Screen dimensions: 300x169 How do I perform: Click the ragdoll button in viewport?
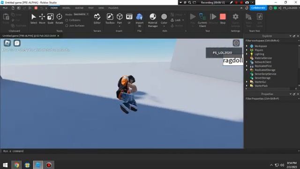[233, 61]
